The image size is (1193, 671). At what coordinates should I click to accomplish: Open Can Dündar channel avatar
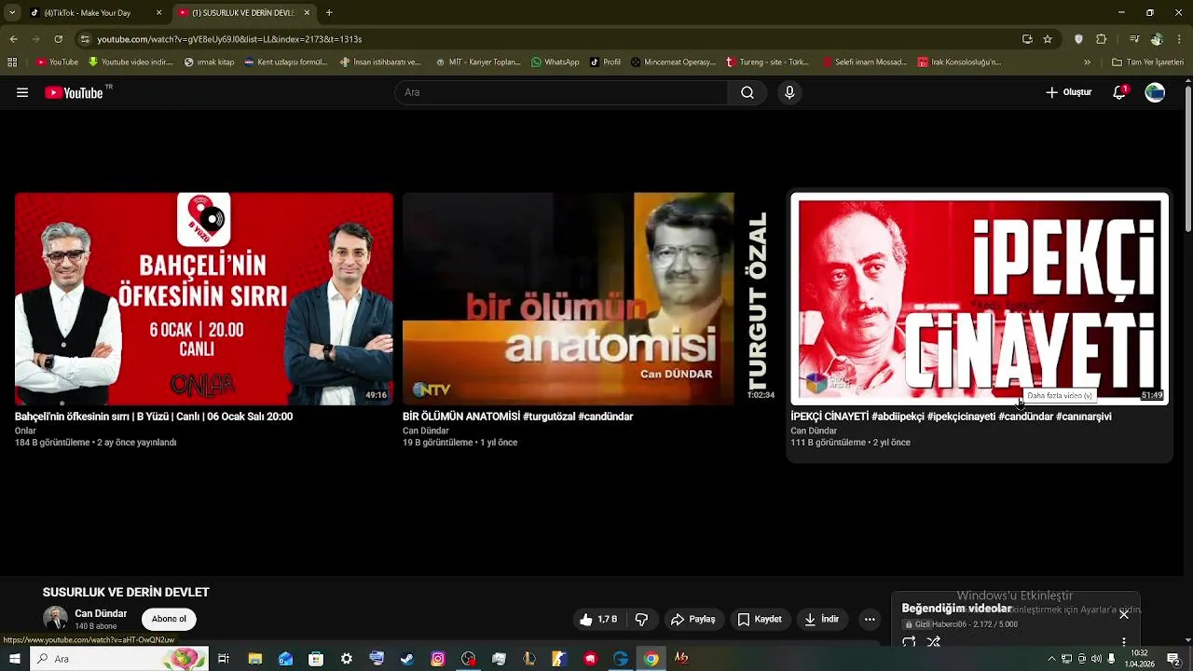point(55,618)
